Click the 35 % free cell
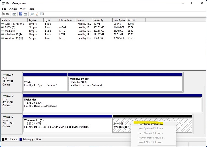 (x=130, y=27)
